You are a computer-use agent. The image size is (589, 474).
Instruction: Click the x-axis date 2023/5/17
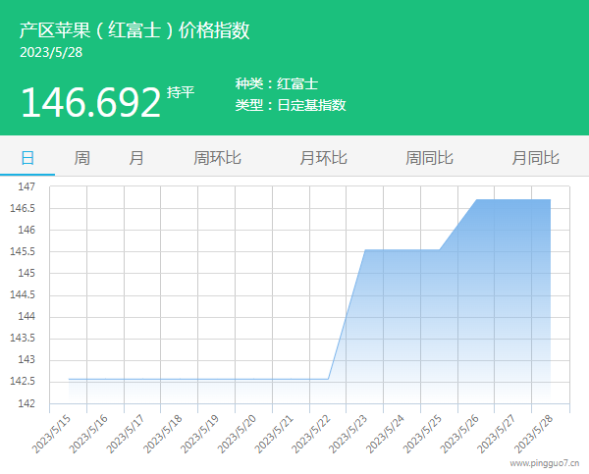[126, 434]
